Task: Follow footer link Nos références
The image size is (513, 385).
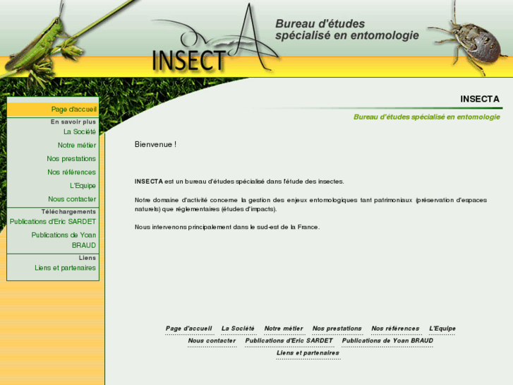Action: (395, 328)
